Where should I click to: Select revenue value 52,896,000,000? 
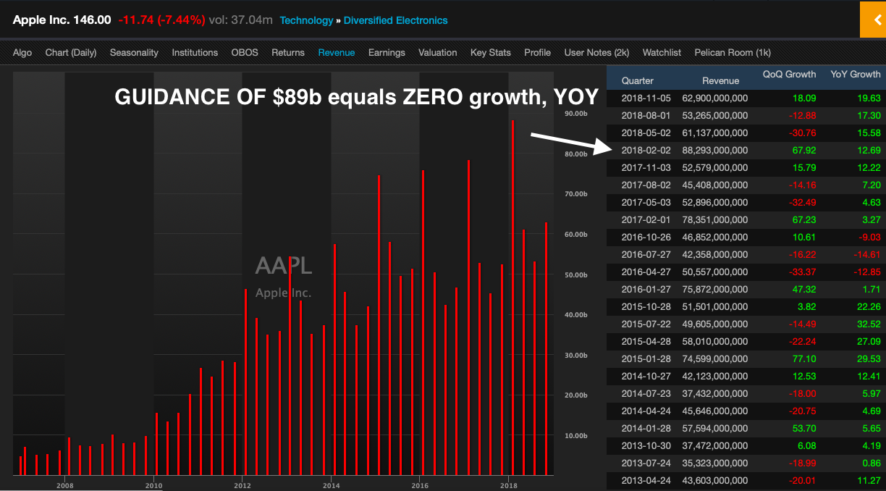[x=715, y=202]
